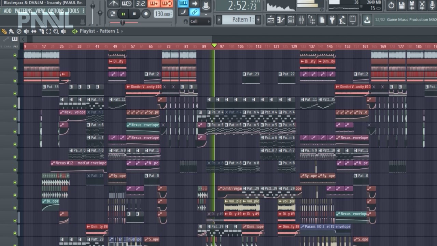Add new pattern with plus button

pyautogui.click(x=258, y=20)
